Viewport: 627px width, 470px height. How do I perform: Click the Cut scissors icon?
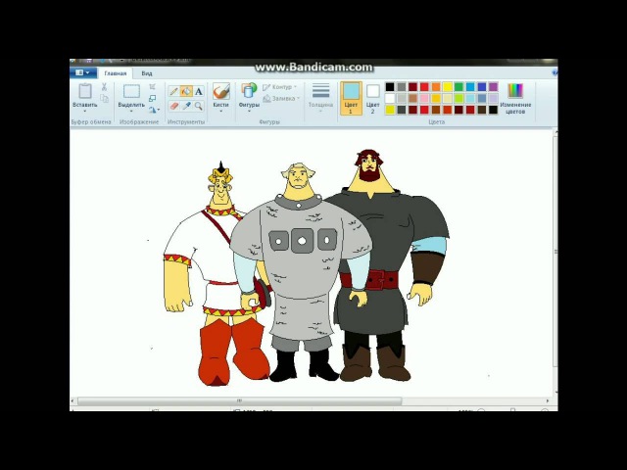(x=104, y=87)
